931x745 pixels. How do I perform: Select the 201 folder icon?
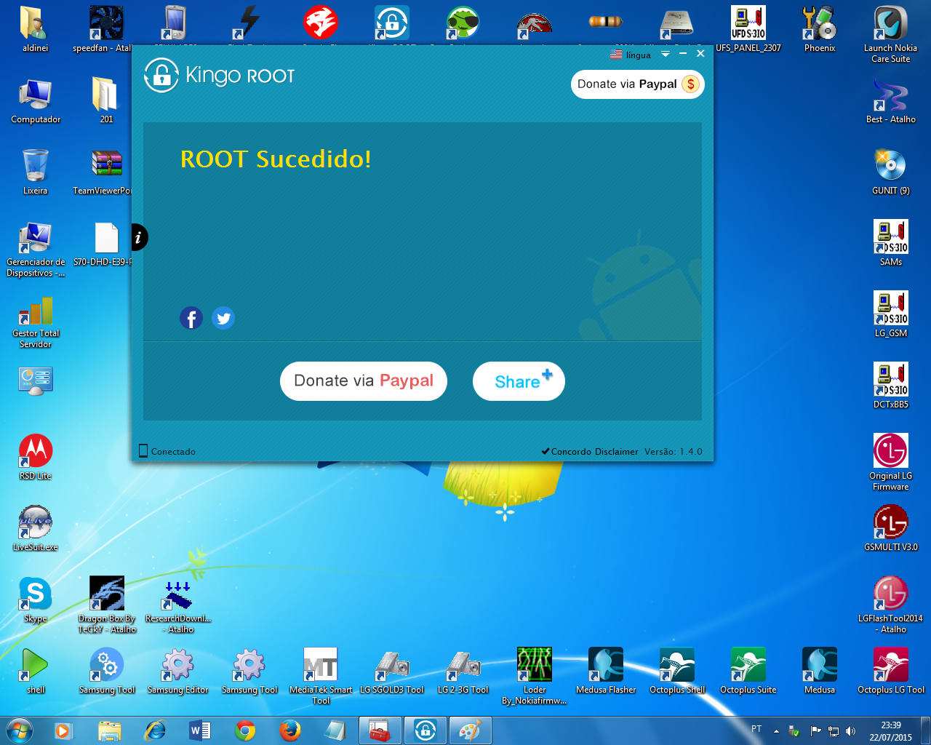pos(106,100)
